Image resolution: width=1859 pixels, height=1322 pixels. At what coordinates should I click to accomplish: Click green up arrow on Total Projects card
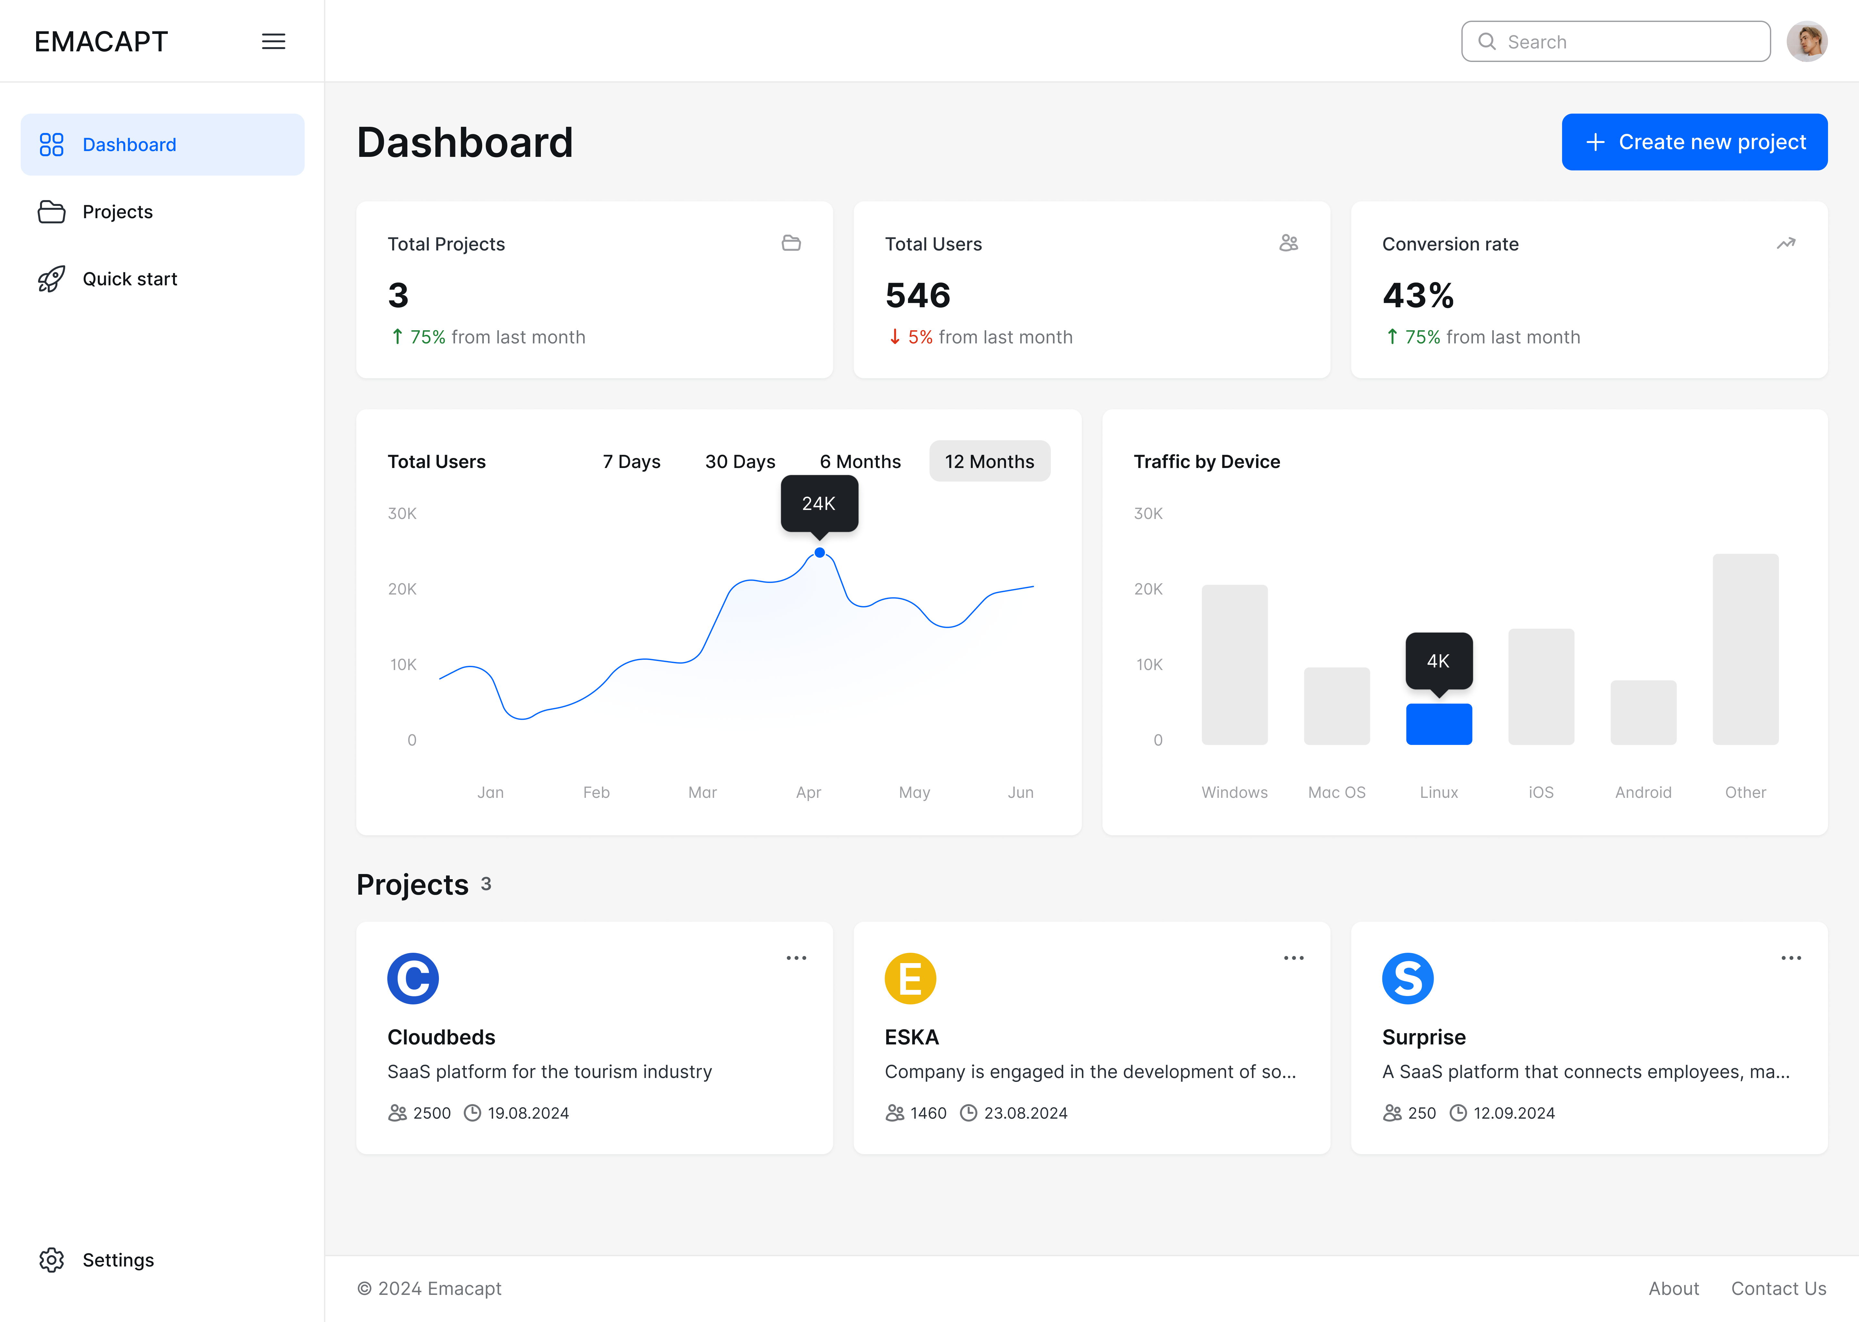point(397,336)
